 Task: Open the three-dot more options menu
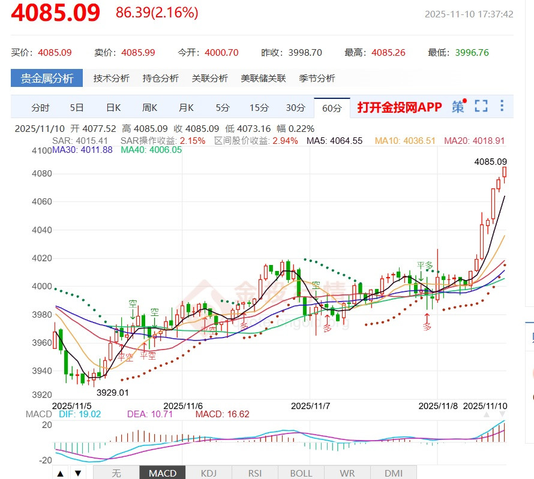coord(502,107)
